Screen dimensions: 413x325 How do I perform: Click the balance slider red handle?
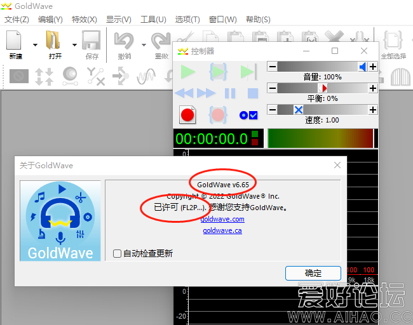[x=323, y=88]
